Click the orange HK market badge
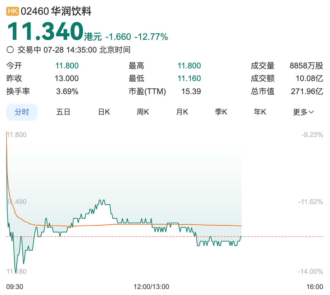 click(13, 11)
